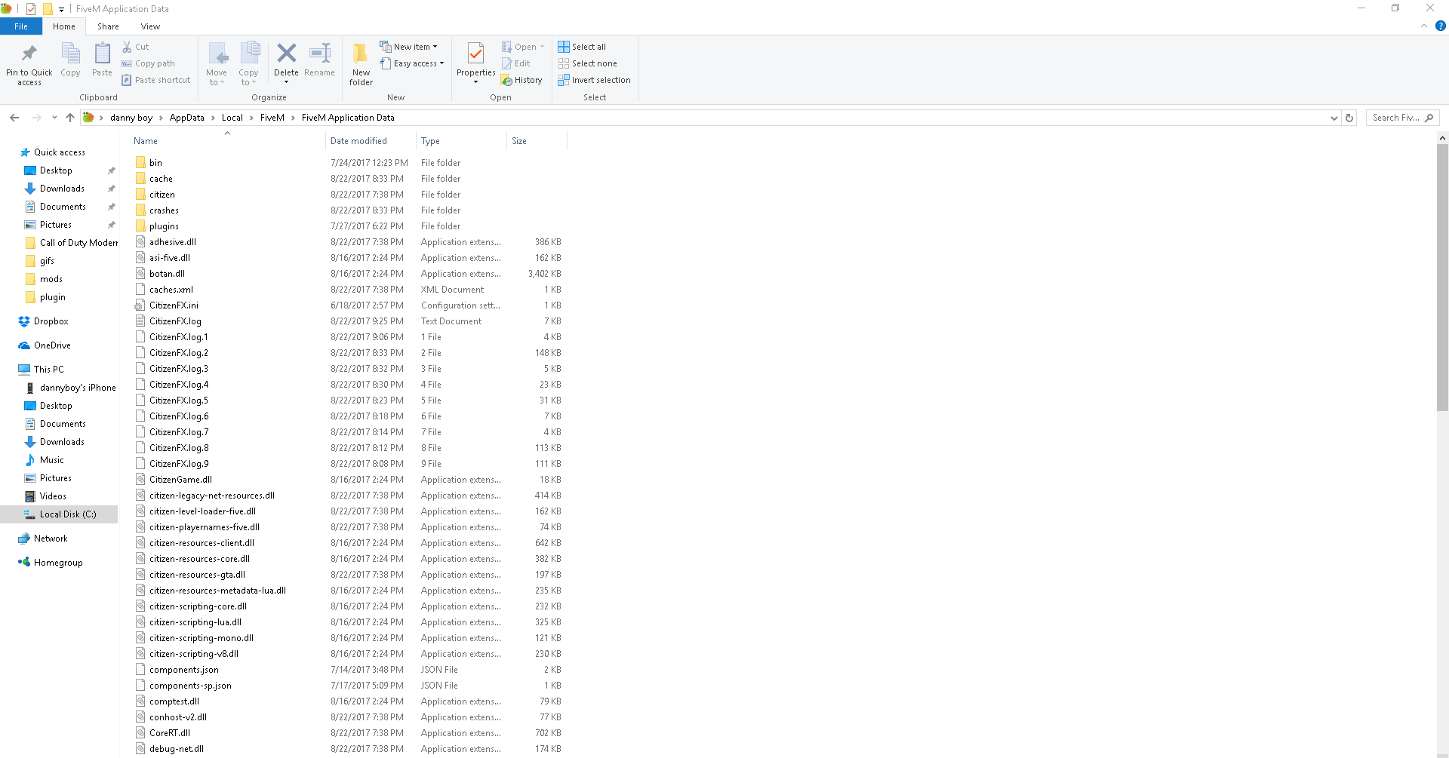Screen dimensions: 1449x758
Task: Open Network in navigation pane
Action: [51, 539]
